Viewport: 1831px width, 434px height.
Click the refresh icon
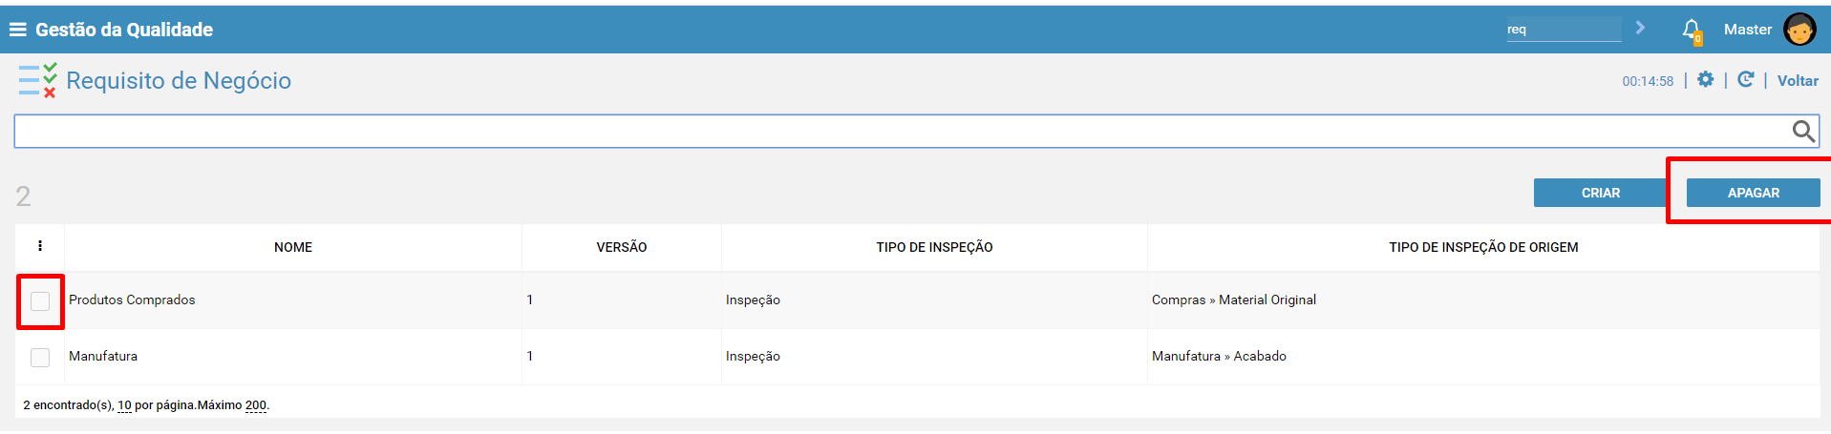point(1745,80)
